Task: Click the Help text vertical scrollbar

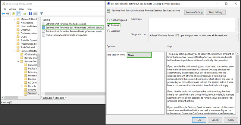Action: (x=237, y=73)
